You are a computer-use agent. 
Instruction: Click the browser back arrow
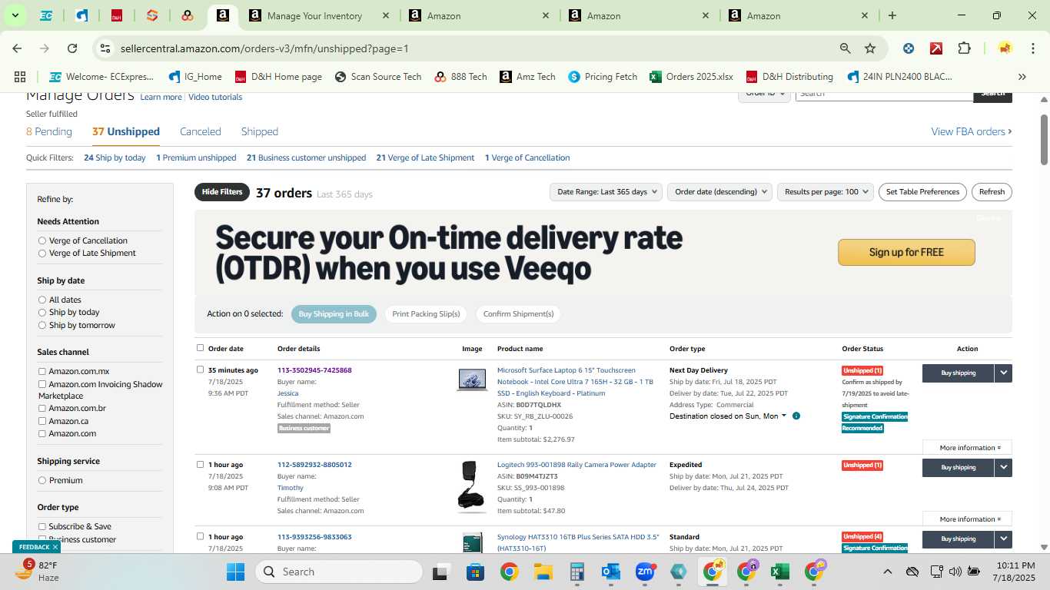coord(18,48)
